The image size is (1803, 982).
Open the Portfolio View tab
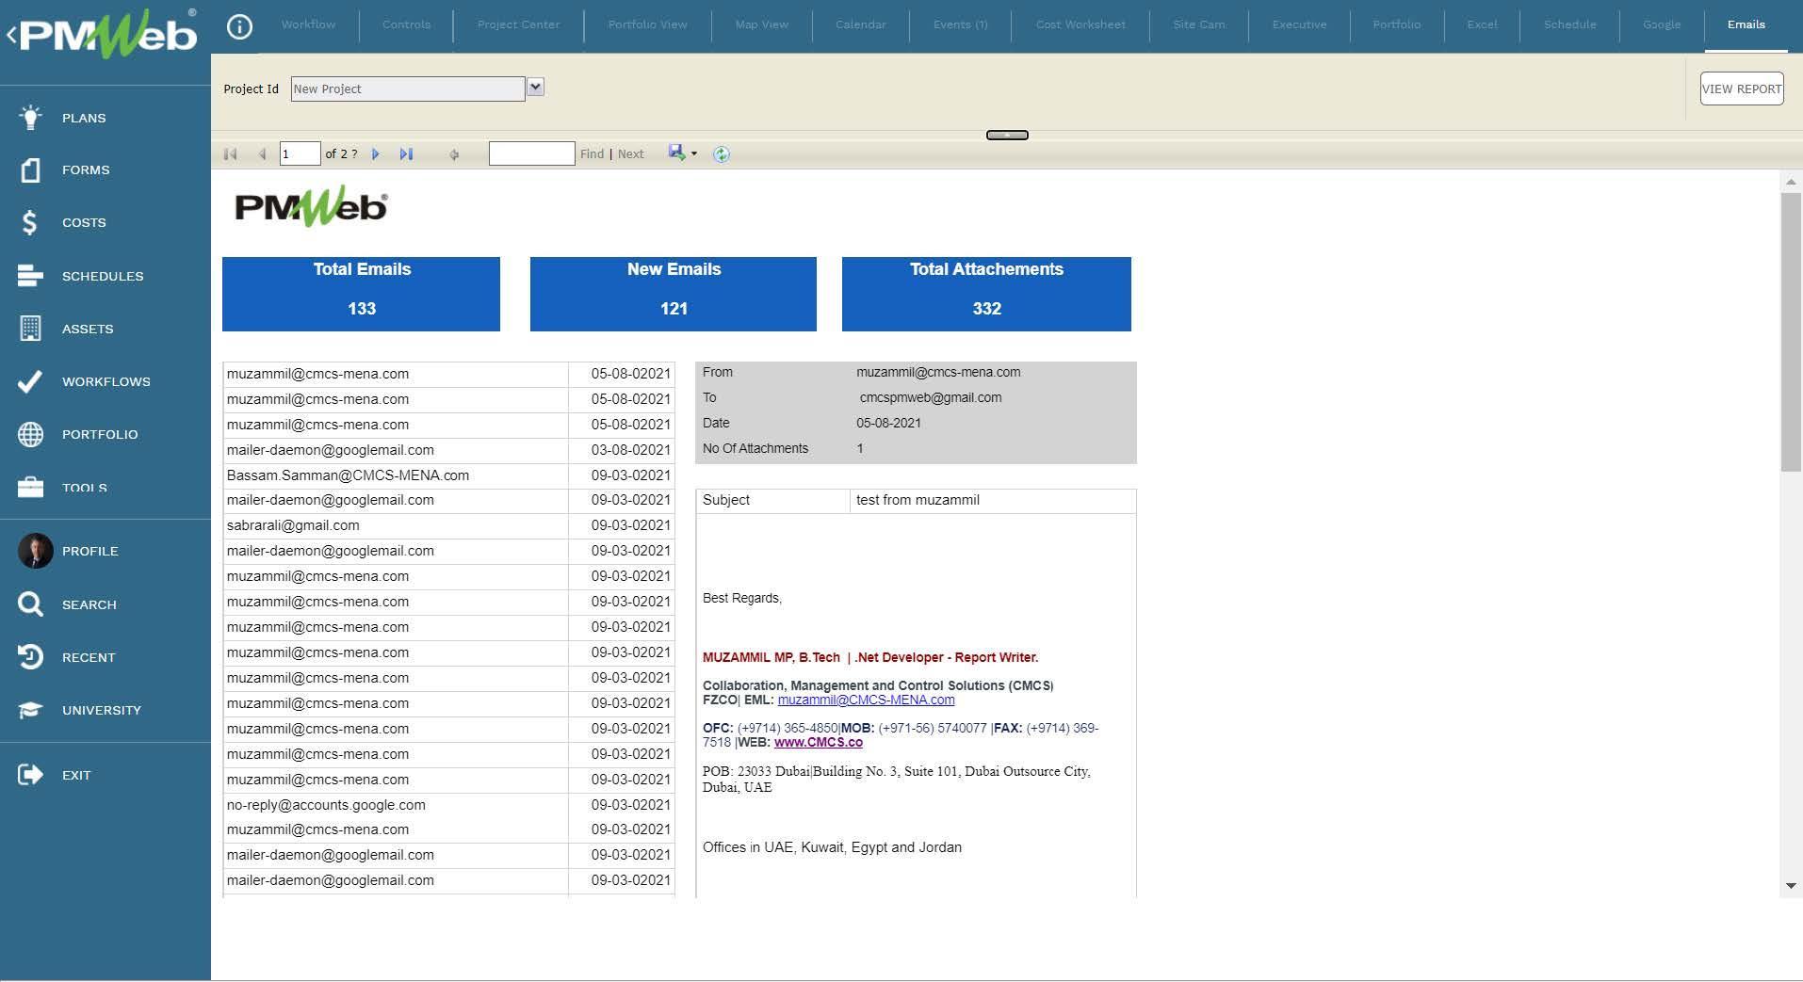coord(647,24)
